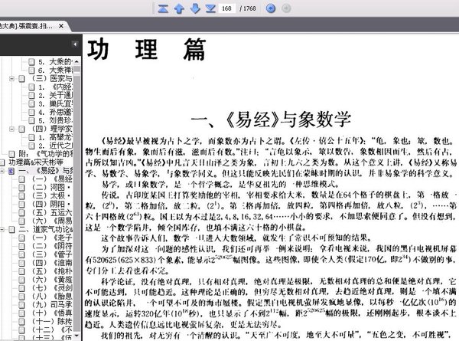
Task: Open bookmark '附: 《气功学的'
Action: point(45,153)
